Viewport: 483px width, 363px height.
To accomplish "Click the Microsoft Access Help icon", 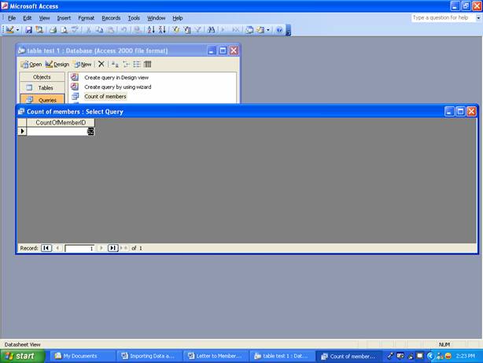I will tap(279, 30).
